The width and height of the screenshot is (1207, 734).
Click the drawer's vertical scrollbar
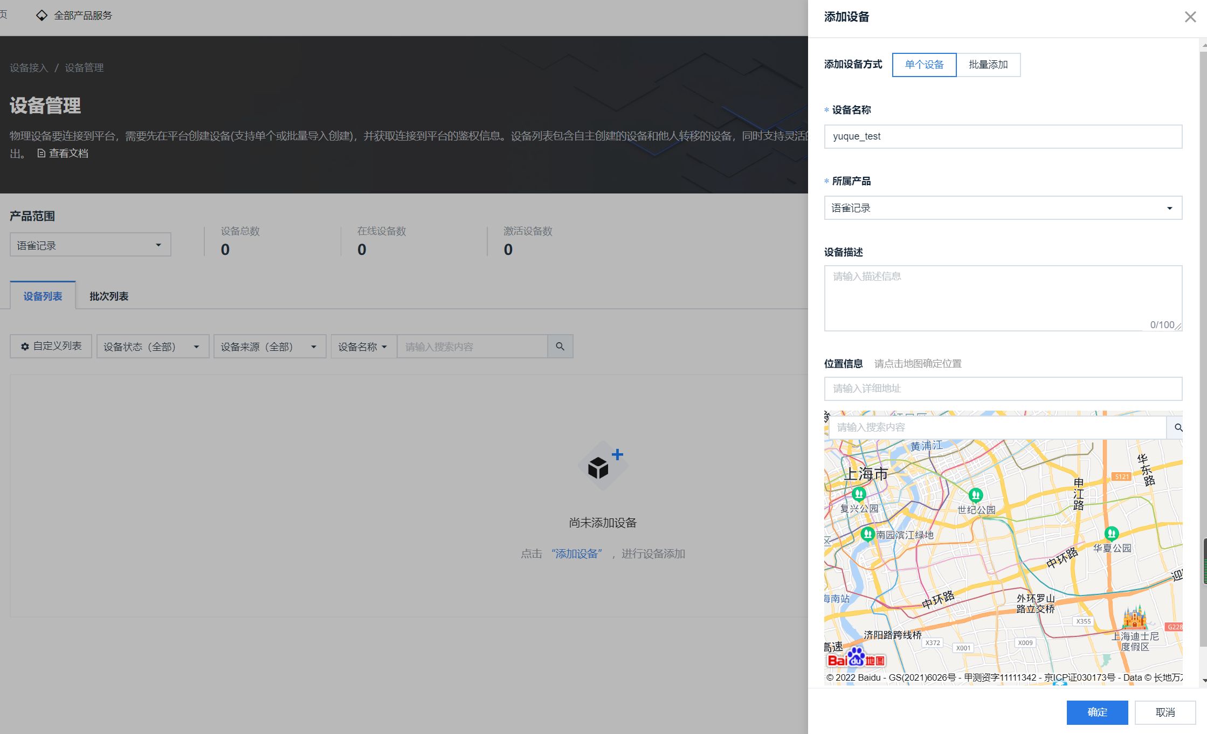tap(1203, 323)
